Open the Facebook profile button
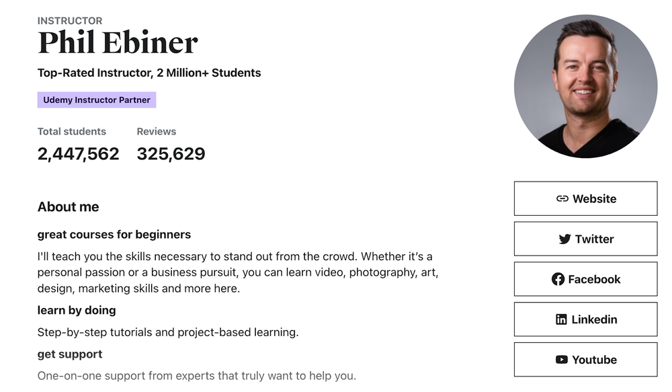Screen dimensions: 672x392 (x=585, y=279)
